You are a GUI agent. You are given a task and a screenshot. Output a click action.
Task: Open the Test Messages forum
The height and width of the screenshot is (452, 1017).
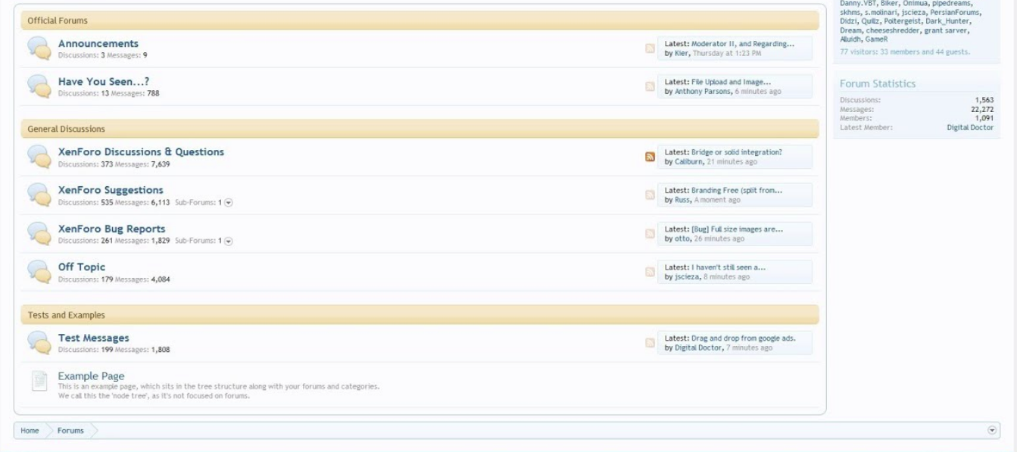(94, 338)
